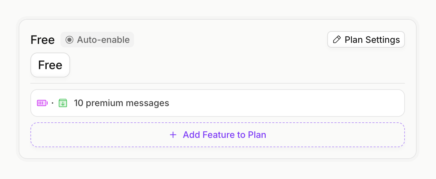Open the 10 premium messages feature
The image size is (436, 179).
(x=121, y=103)
